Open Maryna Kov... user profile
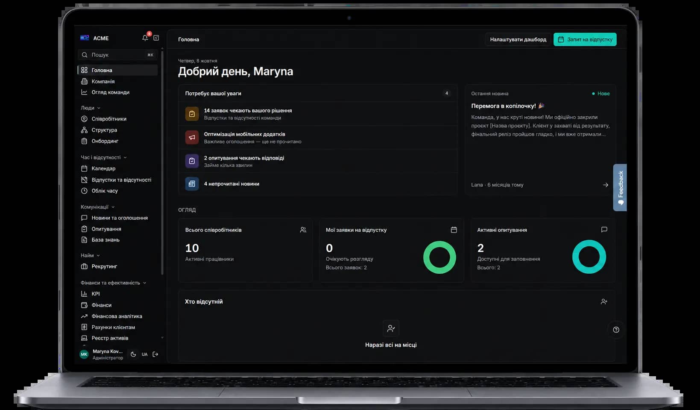 tap(102, 354)
